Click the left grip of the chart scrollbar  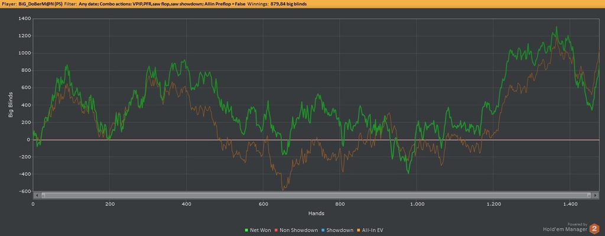41,195
